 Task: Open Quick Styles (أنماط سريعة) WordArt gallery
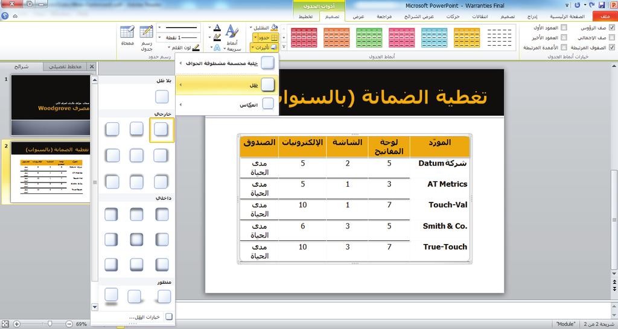[232, 38]
